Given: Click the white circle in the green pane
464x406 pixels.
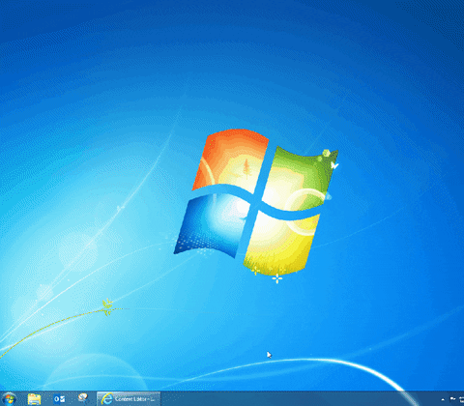Looking at the screenshot, I should point(304,211).
